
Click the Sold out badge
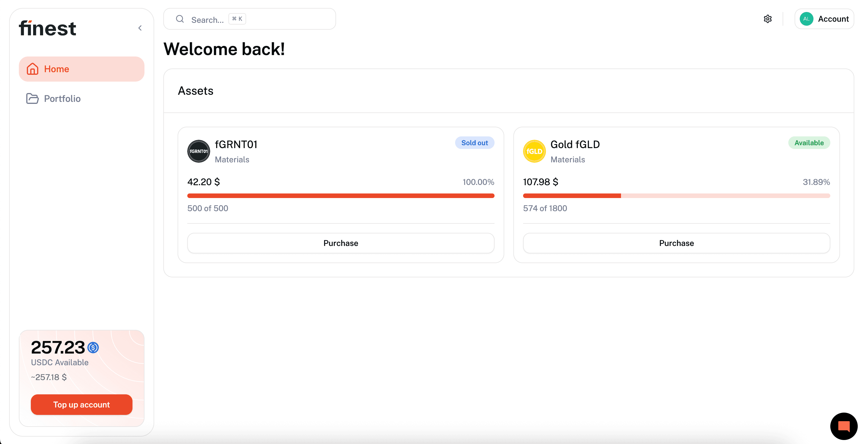[475, 143]
